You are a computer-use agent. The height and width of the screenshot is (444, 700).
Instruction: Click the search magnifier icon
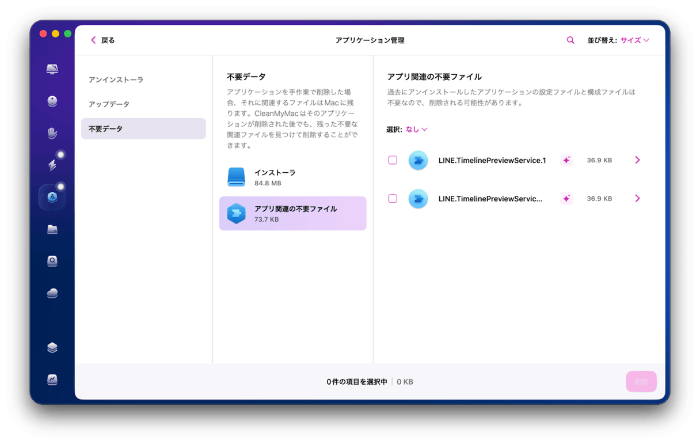(570, 40)
